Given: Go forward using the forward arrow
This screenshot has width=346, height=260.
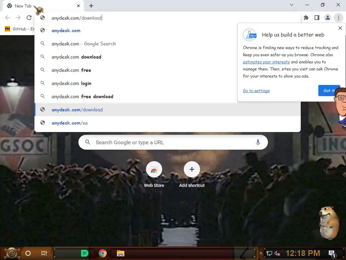Looking at the screenshot, I should (x=18, y=18).
